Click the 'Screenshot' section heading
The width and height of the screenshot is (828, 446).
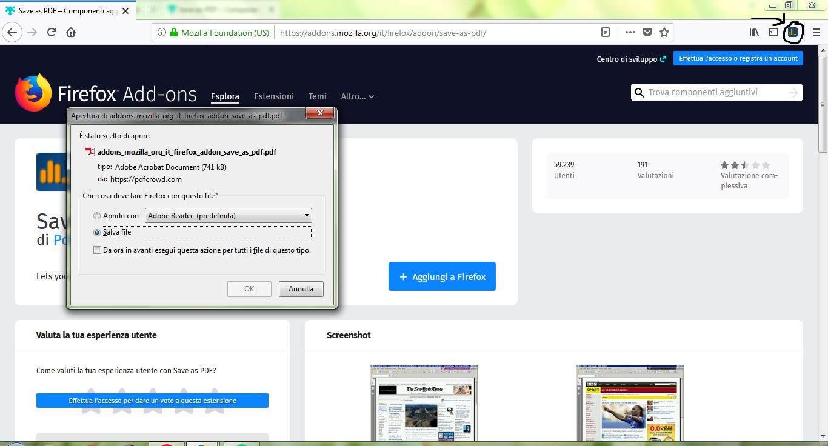click(x=349, y=335)
